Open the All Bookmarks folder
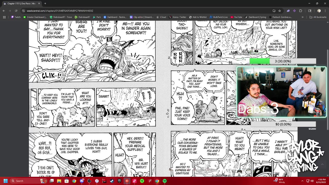The height and width of the screenshot is (185, 329). [318, 17]
